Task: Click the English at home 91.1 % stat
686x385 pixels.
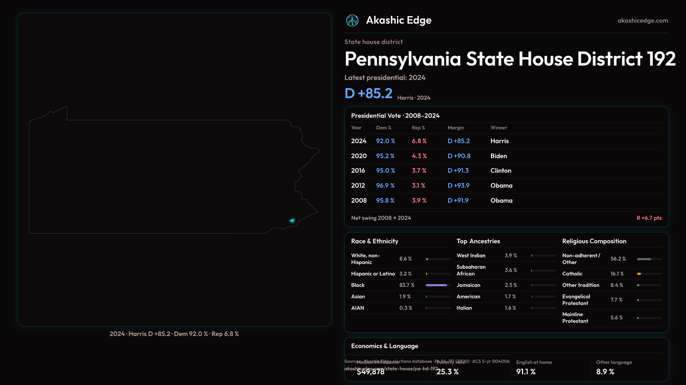Action: [x=526, y=371]
